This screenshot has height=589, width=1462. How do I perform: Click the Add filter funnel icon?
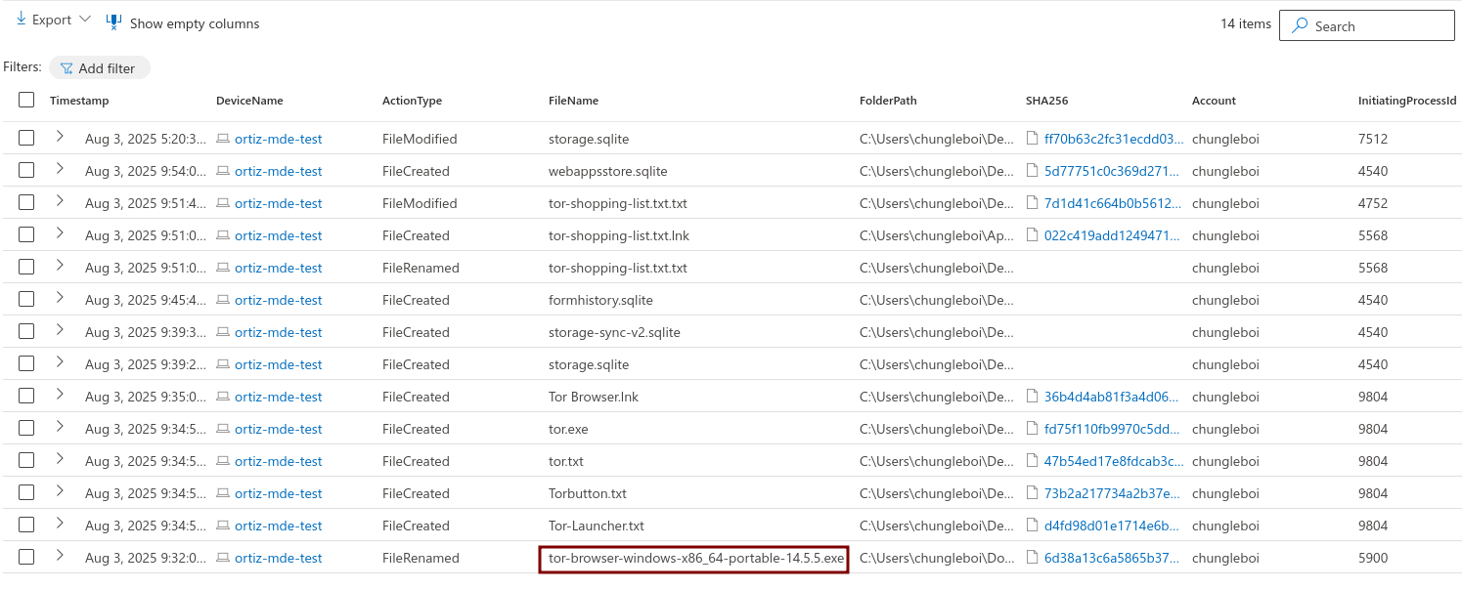coord(66,68)
